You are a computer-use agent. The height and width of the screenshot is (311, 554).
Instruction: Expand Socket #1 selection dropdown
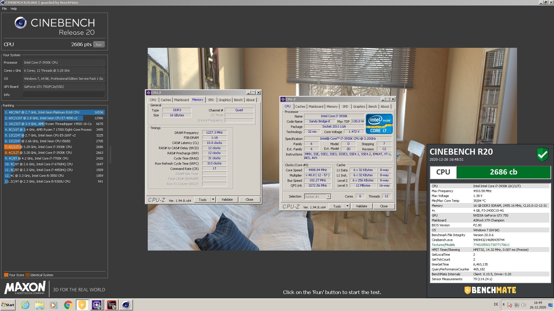[328, 196]
